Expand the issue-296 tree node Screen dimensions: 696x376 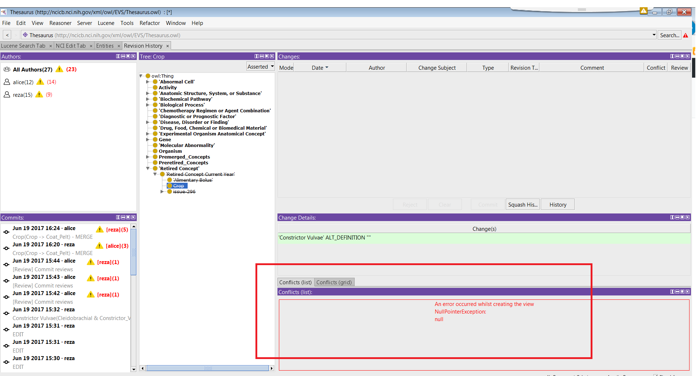point(162,192)
